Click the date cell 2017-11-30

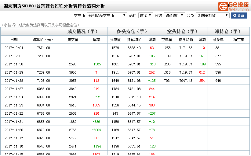click(x=14, y=64)
